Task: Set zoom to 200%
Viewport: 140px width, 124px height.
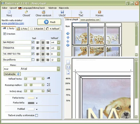Action: coord(68,83)
